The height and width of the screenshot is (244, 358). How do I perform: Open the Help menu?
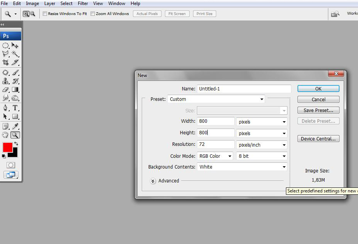135,3
